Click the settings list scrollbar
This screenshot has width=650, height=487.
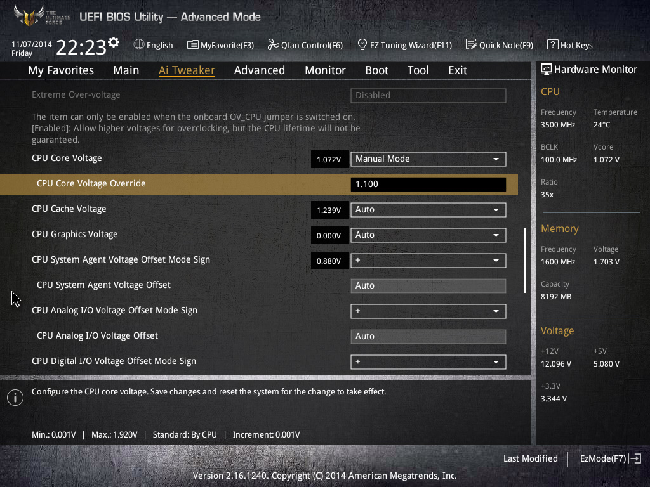click(x=525, y=261)
